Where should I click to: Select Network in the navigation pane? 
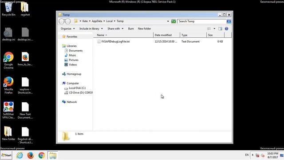coord(71,102)
